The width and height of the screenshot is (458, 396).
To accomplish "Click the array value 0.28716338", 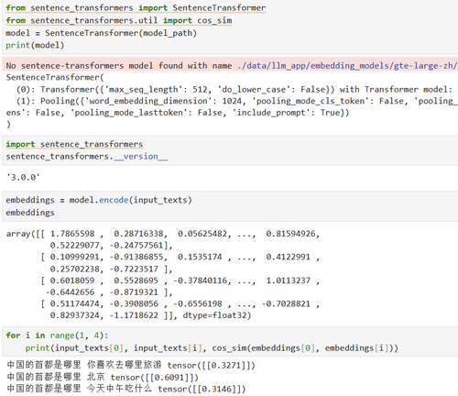I will (x=138, y=234).
